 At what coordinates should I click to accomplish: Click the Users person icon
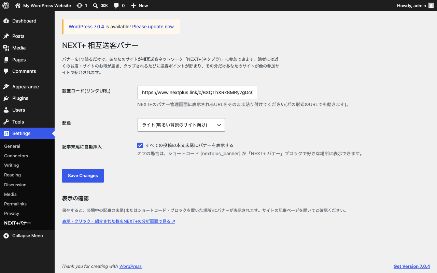pos(6,110)
